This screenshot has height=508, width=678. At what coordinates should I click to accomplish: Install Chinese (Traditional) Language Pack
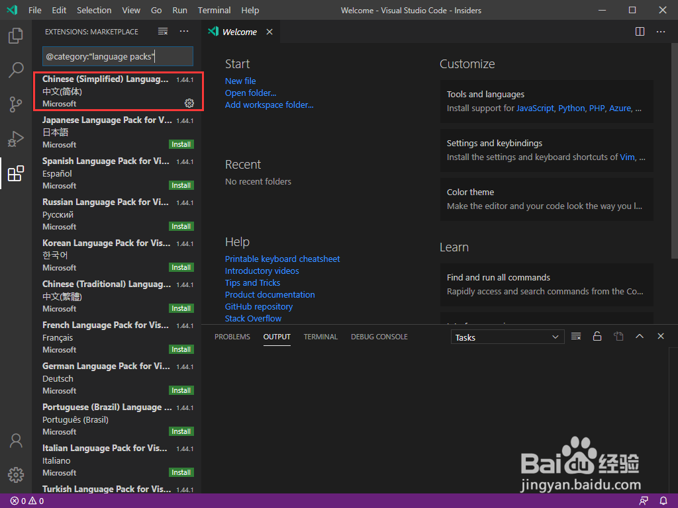click(x=181, y=308)
